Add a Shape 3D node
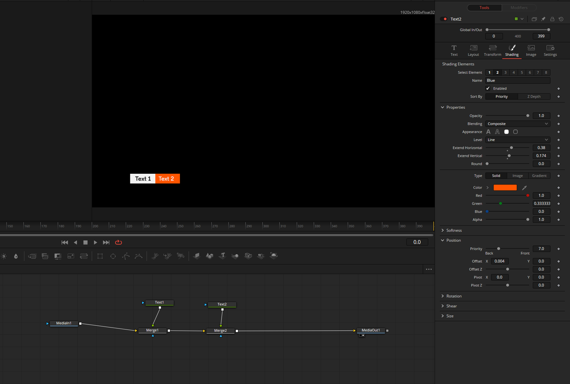The height and width of the screenshot is (384, 570). [x=209, y=256]
